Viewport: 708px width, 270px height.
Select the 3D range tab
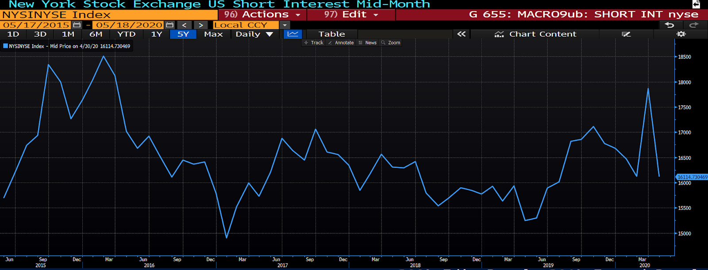pyautogui.click(x=40, y=34)
